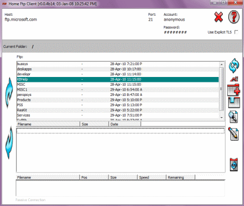The height and width of the screenshot is (206, 244).
Task: Click the Passive Connection status text
Action: [x=30, y=200]
